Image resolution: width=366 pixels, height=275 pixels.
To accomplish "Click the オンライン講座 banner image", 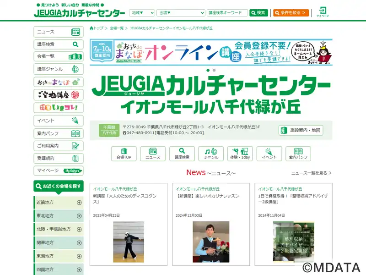I will tap(211, 52).
